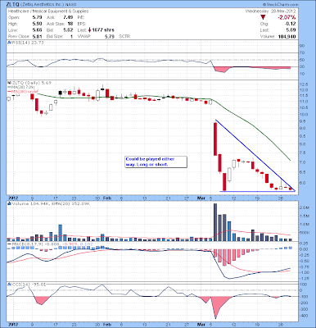Click the CCI(14) -95.01 indicator label
Screen dimensions: 316x328
click(29, 285)
